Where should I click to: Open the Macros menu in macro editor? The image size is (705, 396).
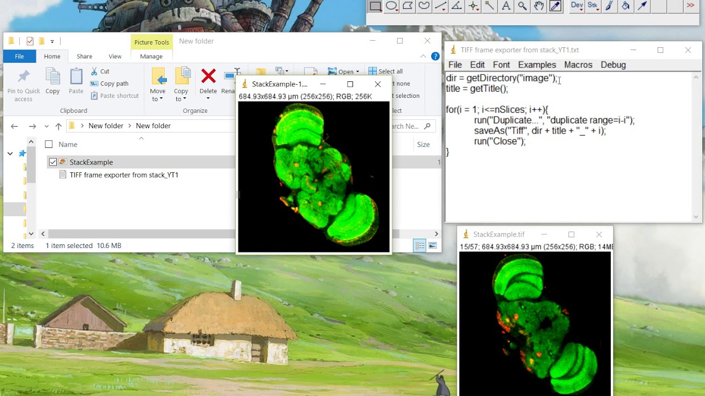tap(578, 65)
